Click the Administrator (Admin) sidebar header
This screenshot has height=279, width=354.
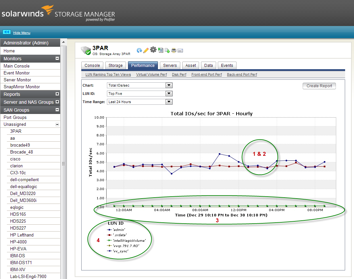coord(30,43)
